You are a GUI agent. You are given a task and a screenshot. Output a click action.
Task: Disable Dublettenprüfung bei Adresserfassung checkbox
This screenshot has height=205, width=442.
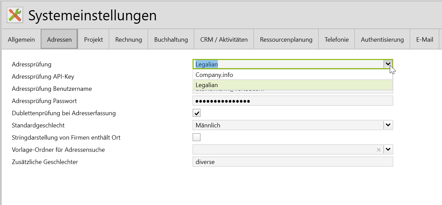coord(197,113)
